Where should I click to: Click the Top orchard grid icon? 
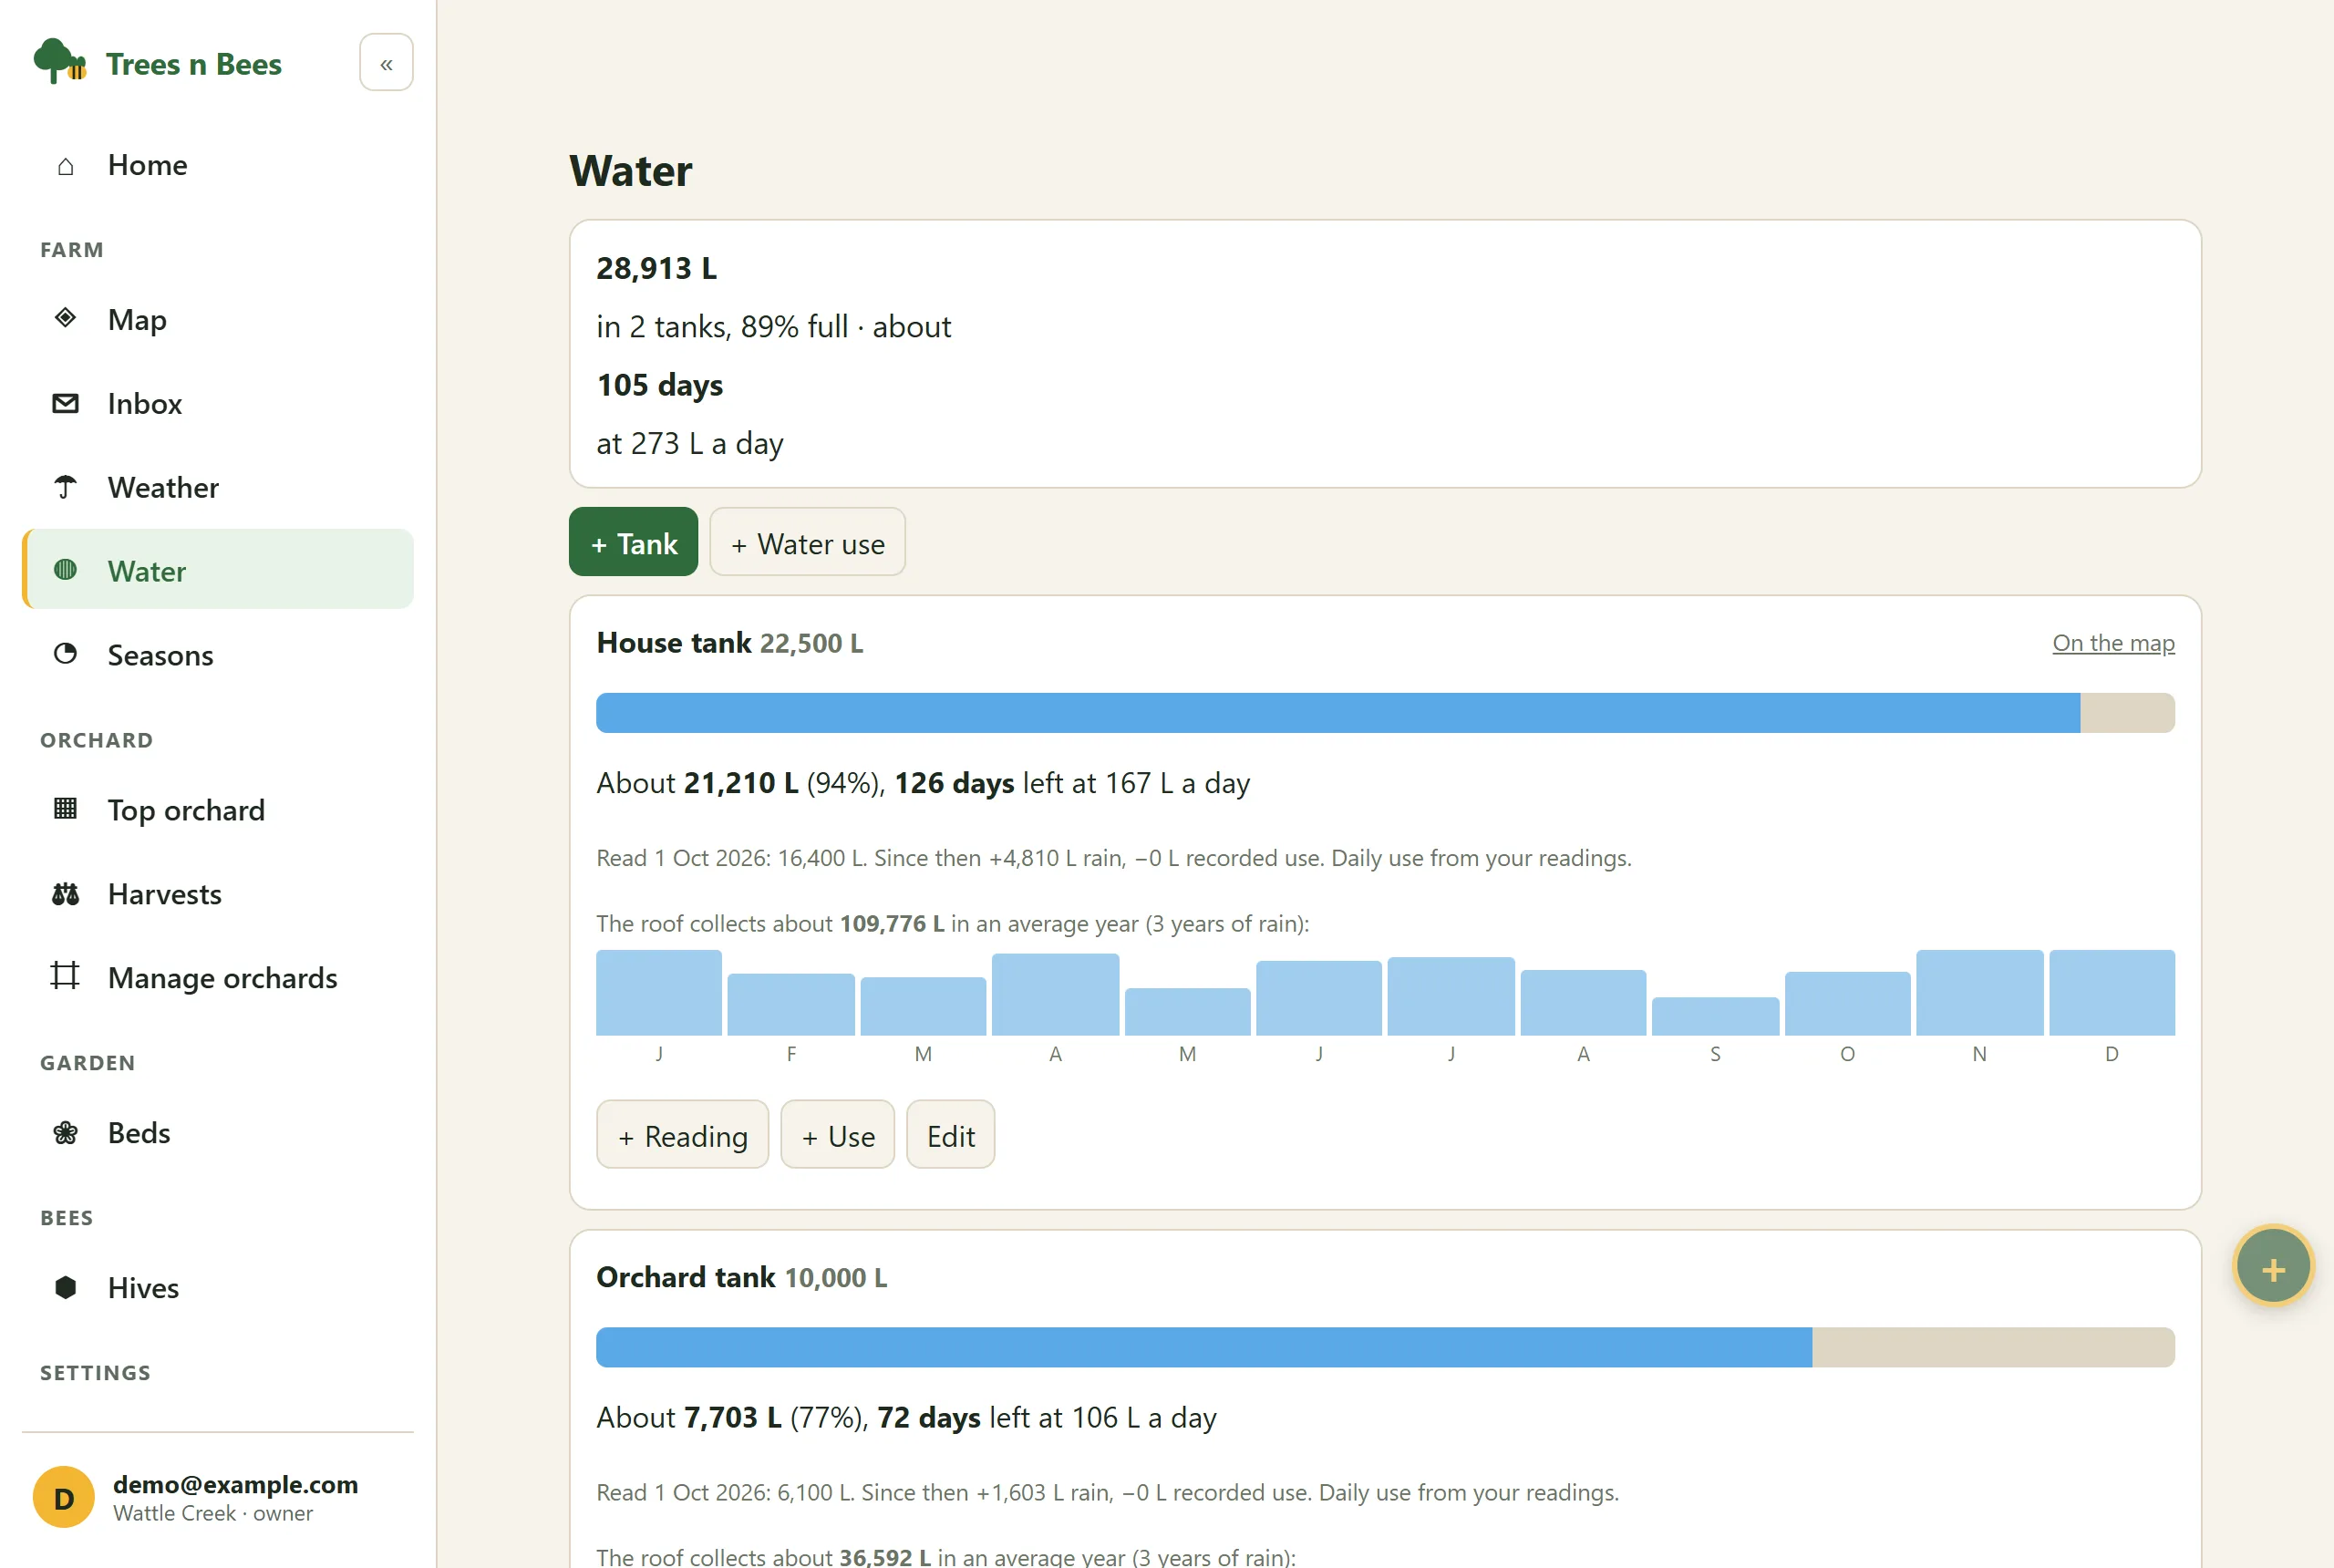click(x=65, y=808)
